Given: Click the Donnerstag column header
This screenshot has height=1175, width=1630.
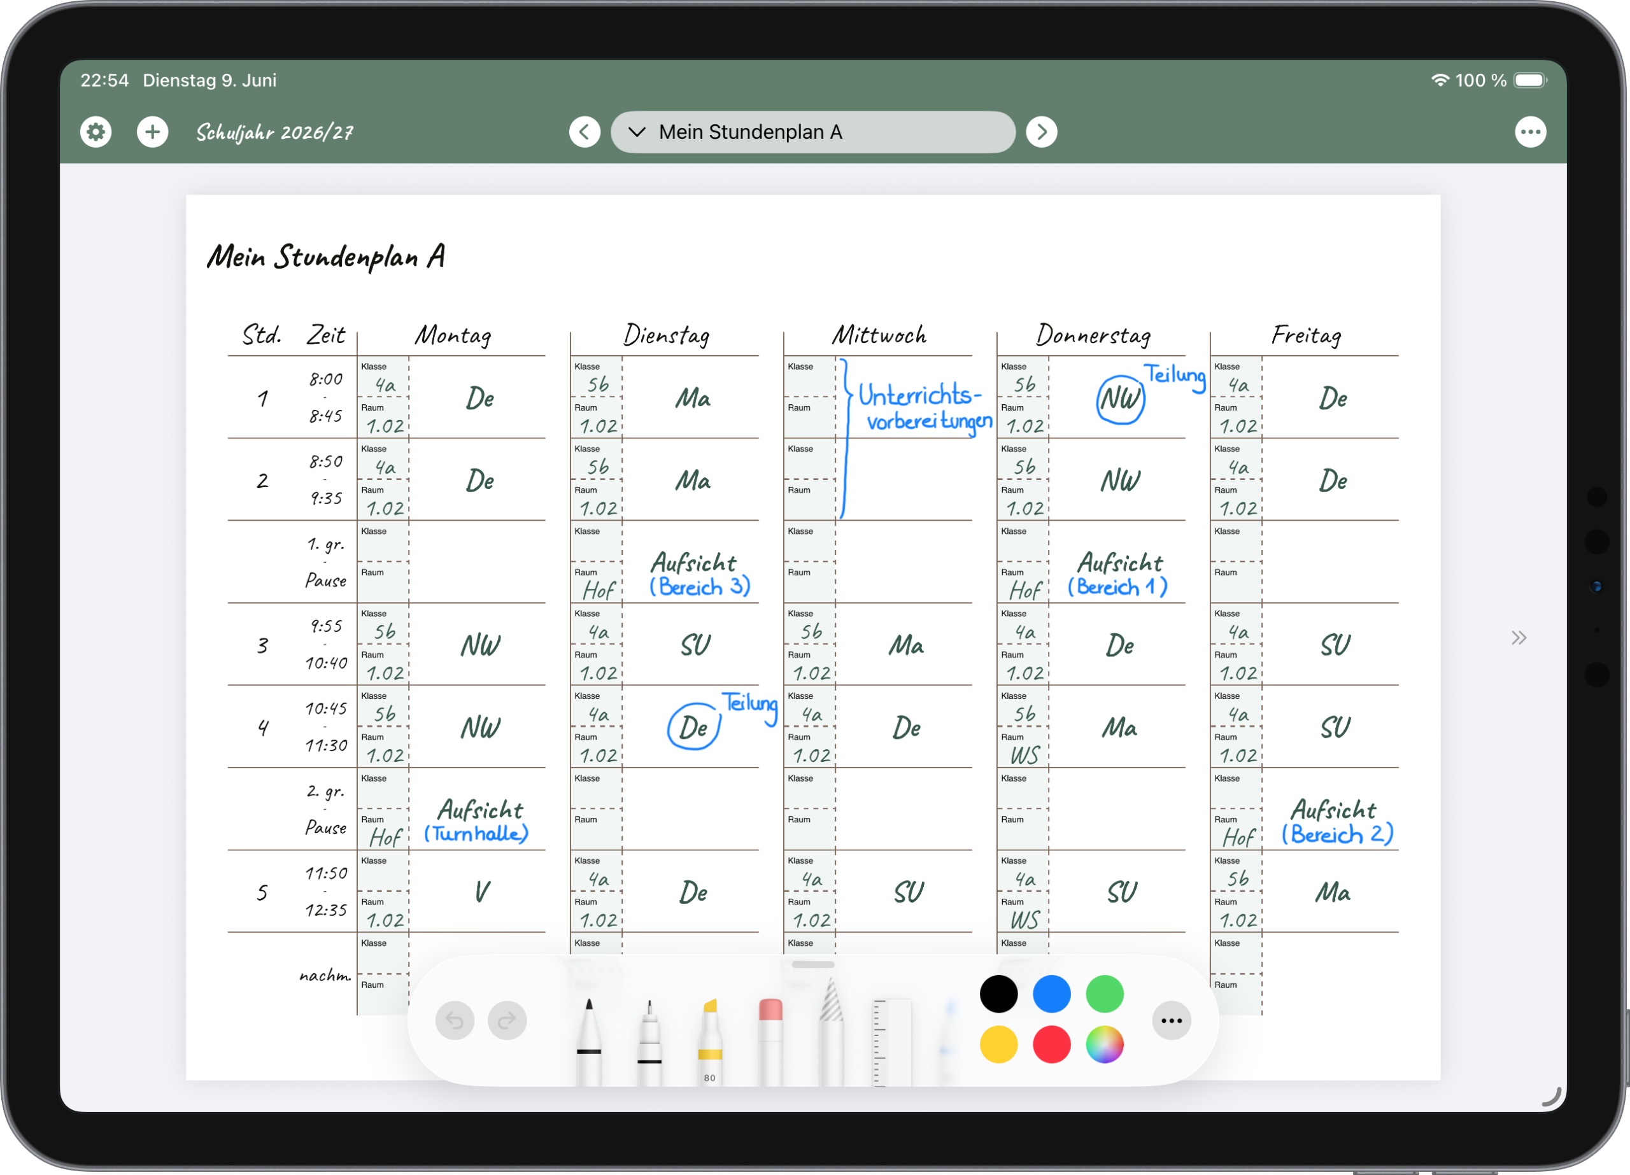Looking at the screenshot, I should point(1093,335).
